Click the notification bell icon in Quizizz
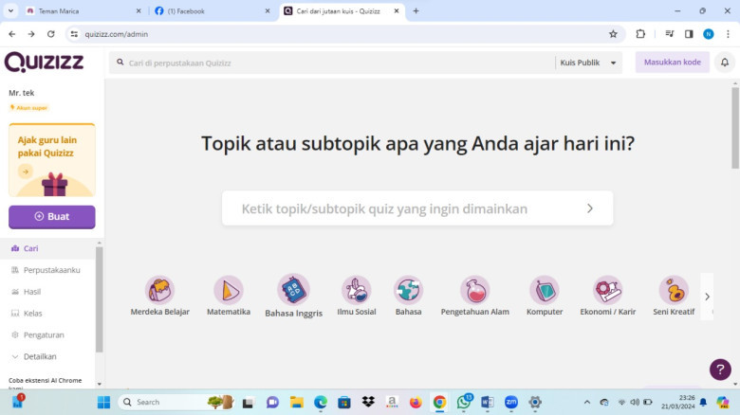740x415 pixels. point(725,63)
